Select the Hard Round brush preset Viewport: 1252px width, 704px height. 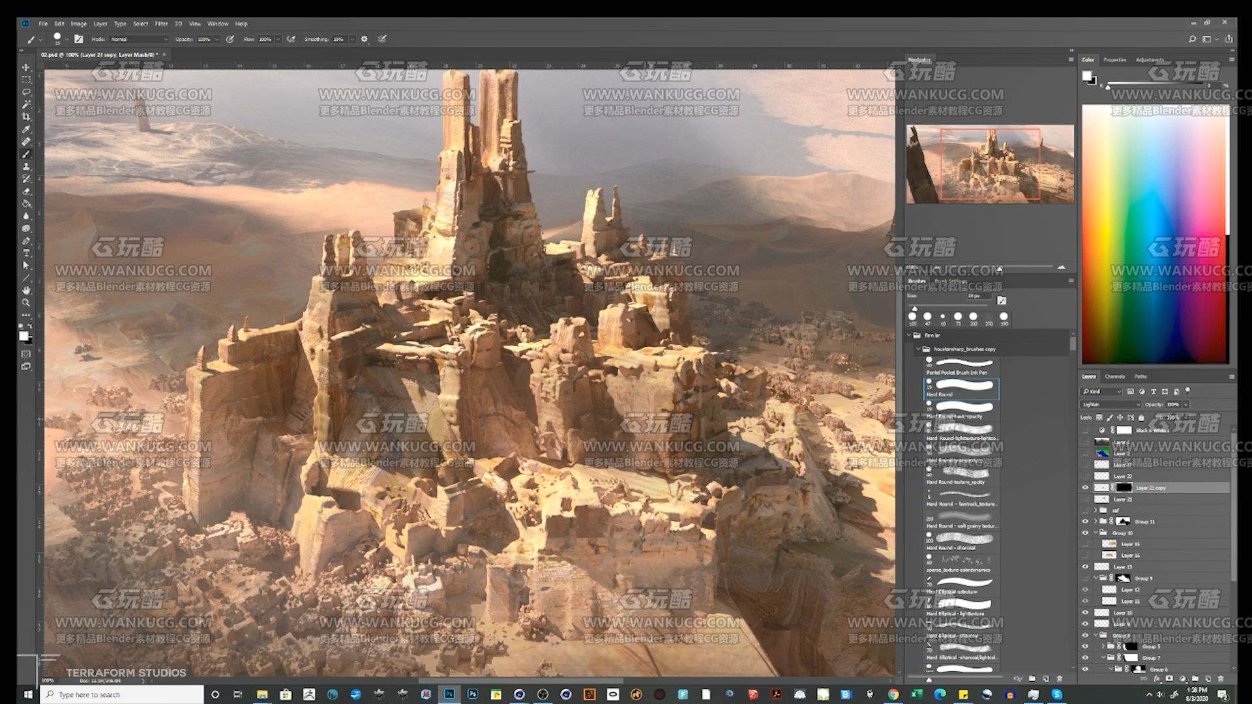[962, 389]
